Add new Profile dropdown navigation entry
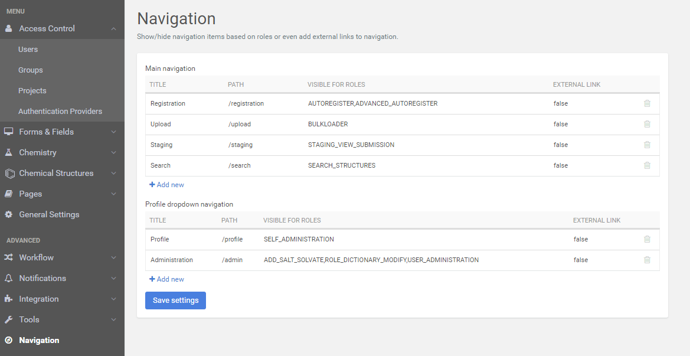690x356 pixels. (x=166, y=279)
